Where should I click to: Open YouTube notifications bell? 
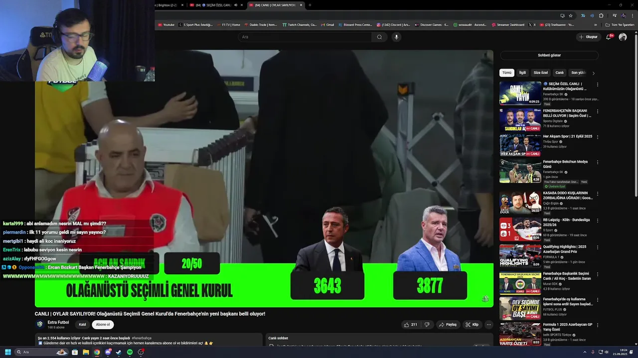[x=609, y=37]
